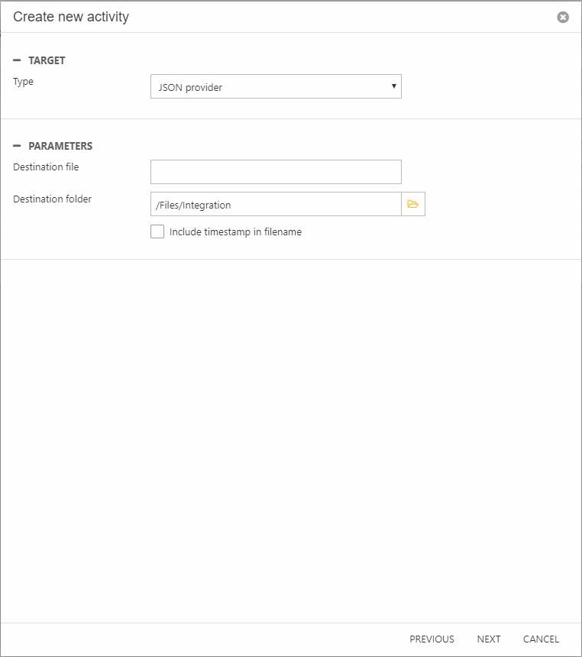Image resolution: width=582 pixels, height=657 pixels.
Task: Click the Create new activity title
Action: tap(71, 17)
